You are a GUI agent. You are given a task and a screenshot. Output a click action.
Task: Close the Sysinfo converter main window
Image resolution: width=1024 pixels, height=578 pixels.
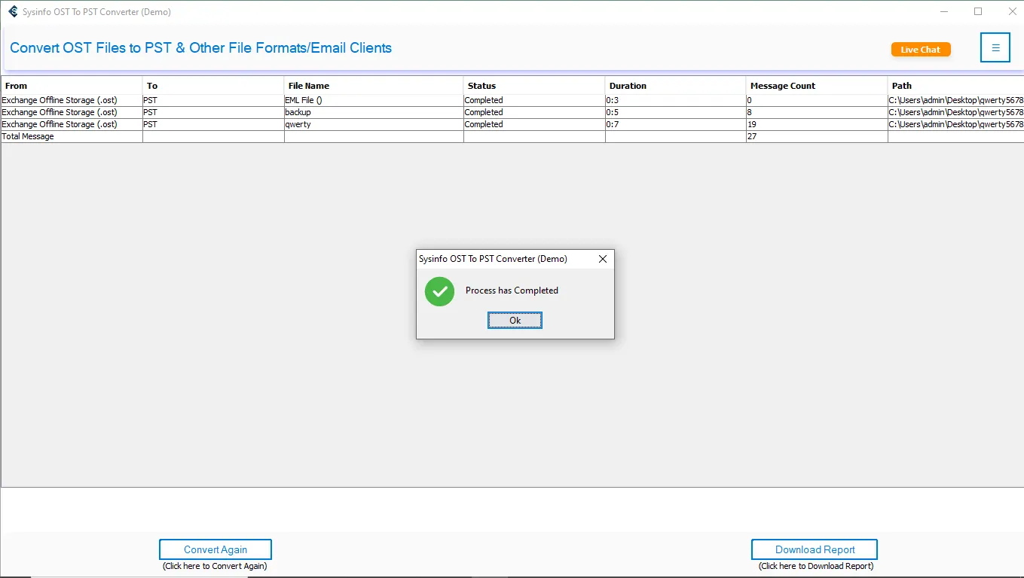pyautogui.click(x=1012, y=11)
